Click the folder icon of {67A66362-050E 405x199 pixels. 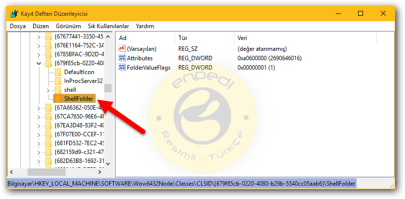48,108
